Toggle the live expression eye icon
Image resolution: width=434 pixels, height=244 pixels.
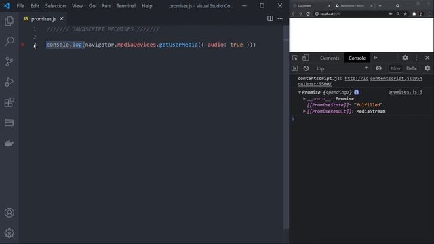[378, 68]
